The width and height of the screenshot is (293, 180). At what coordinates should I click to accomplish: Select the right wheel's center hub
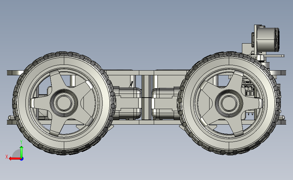(229, 103)
